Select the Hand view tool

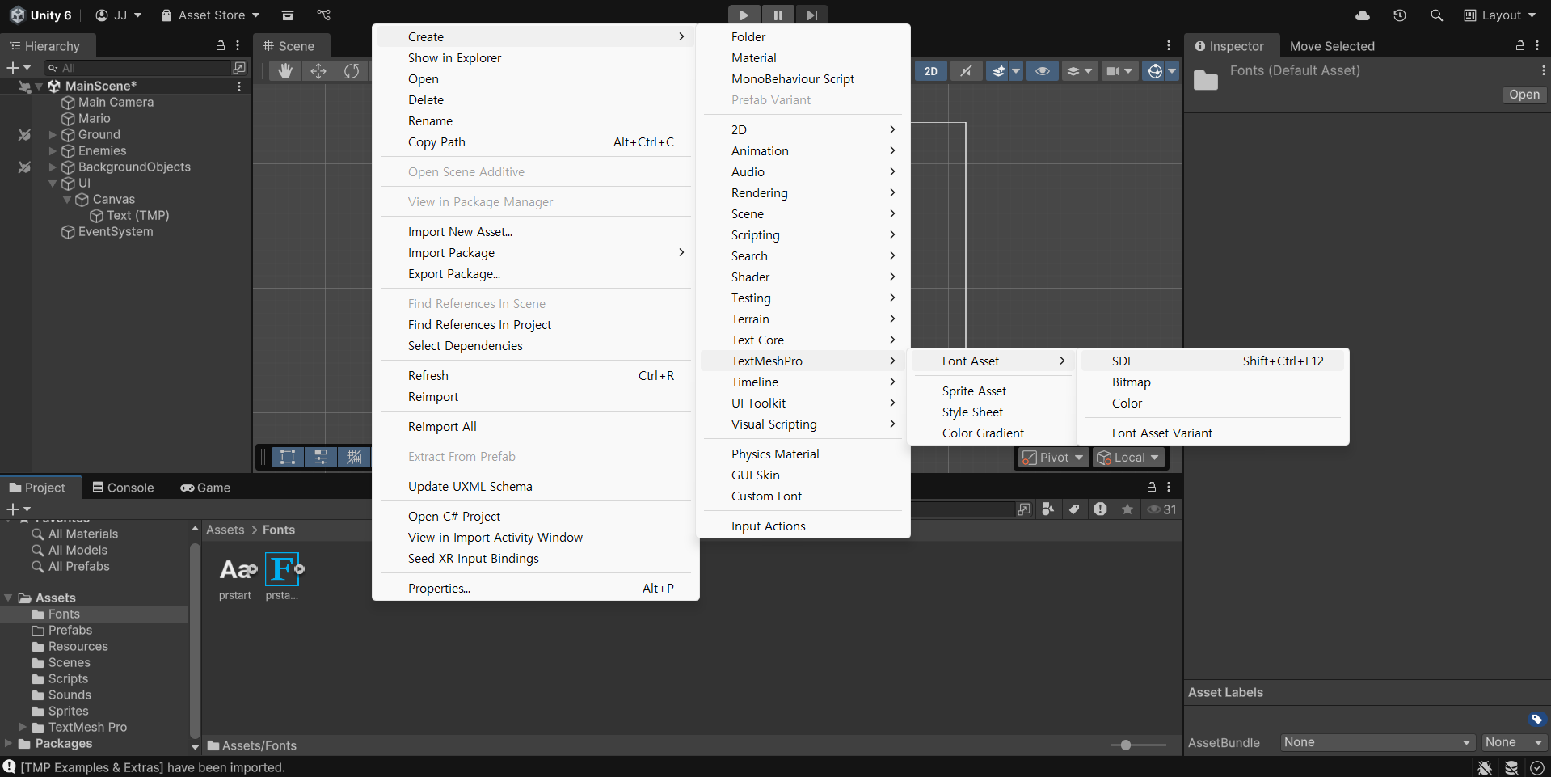tap(284, 71)
